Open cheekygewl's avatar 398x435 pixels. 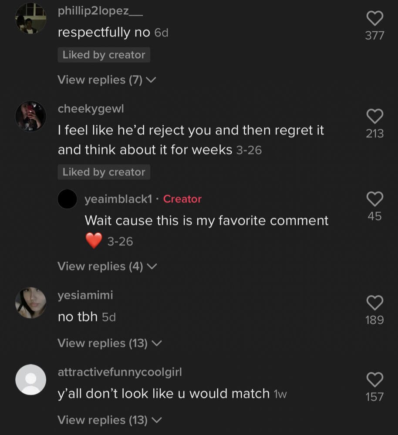(30, 116)
